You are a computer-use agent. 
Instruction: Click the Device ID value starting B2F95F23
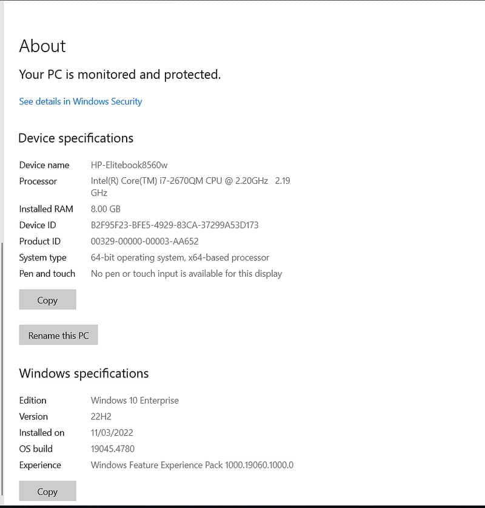point(175,225)
